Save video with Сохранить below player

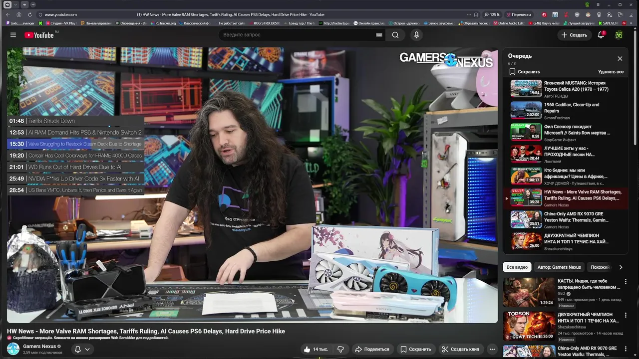click(415, 350)
